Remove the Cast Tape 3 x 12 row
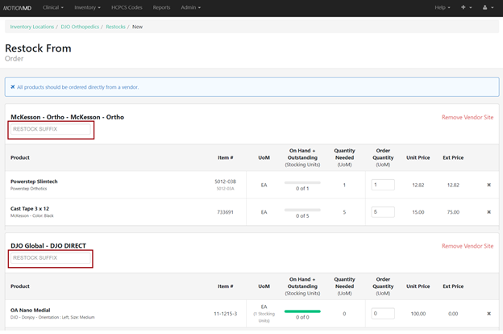503x334 pixels. pos(488,212)
